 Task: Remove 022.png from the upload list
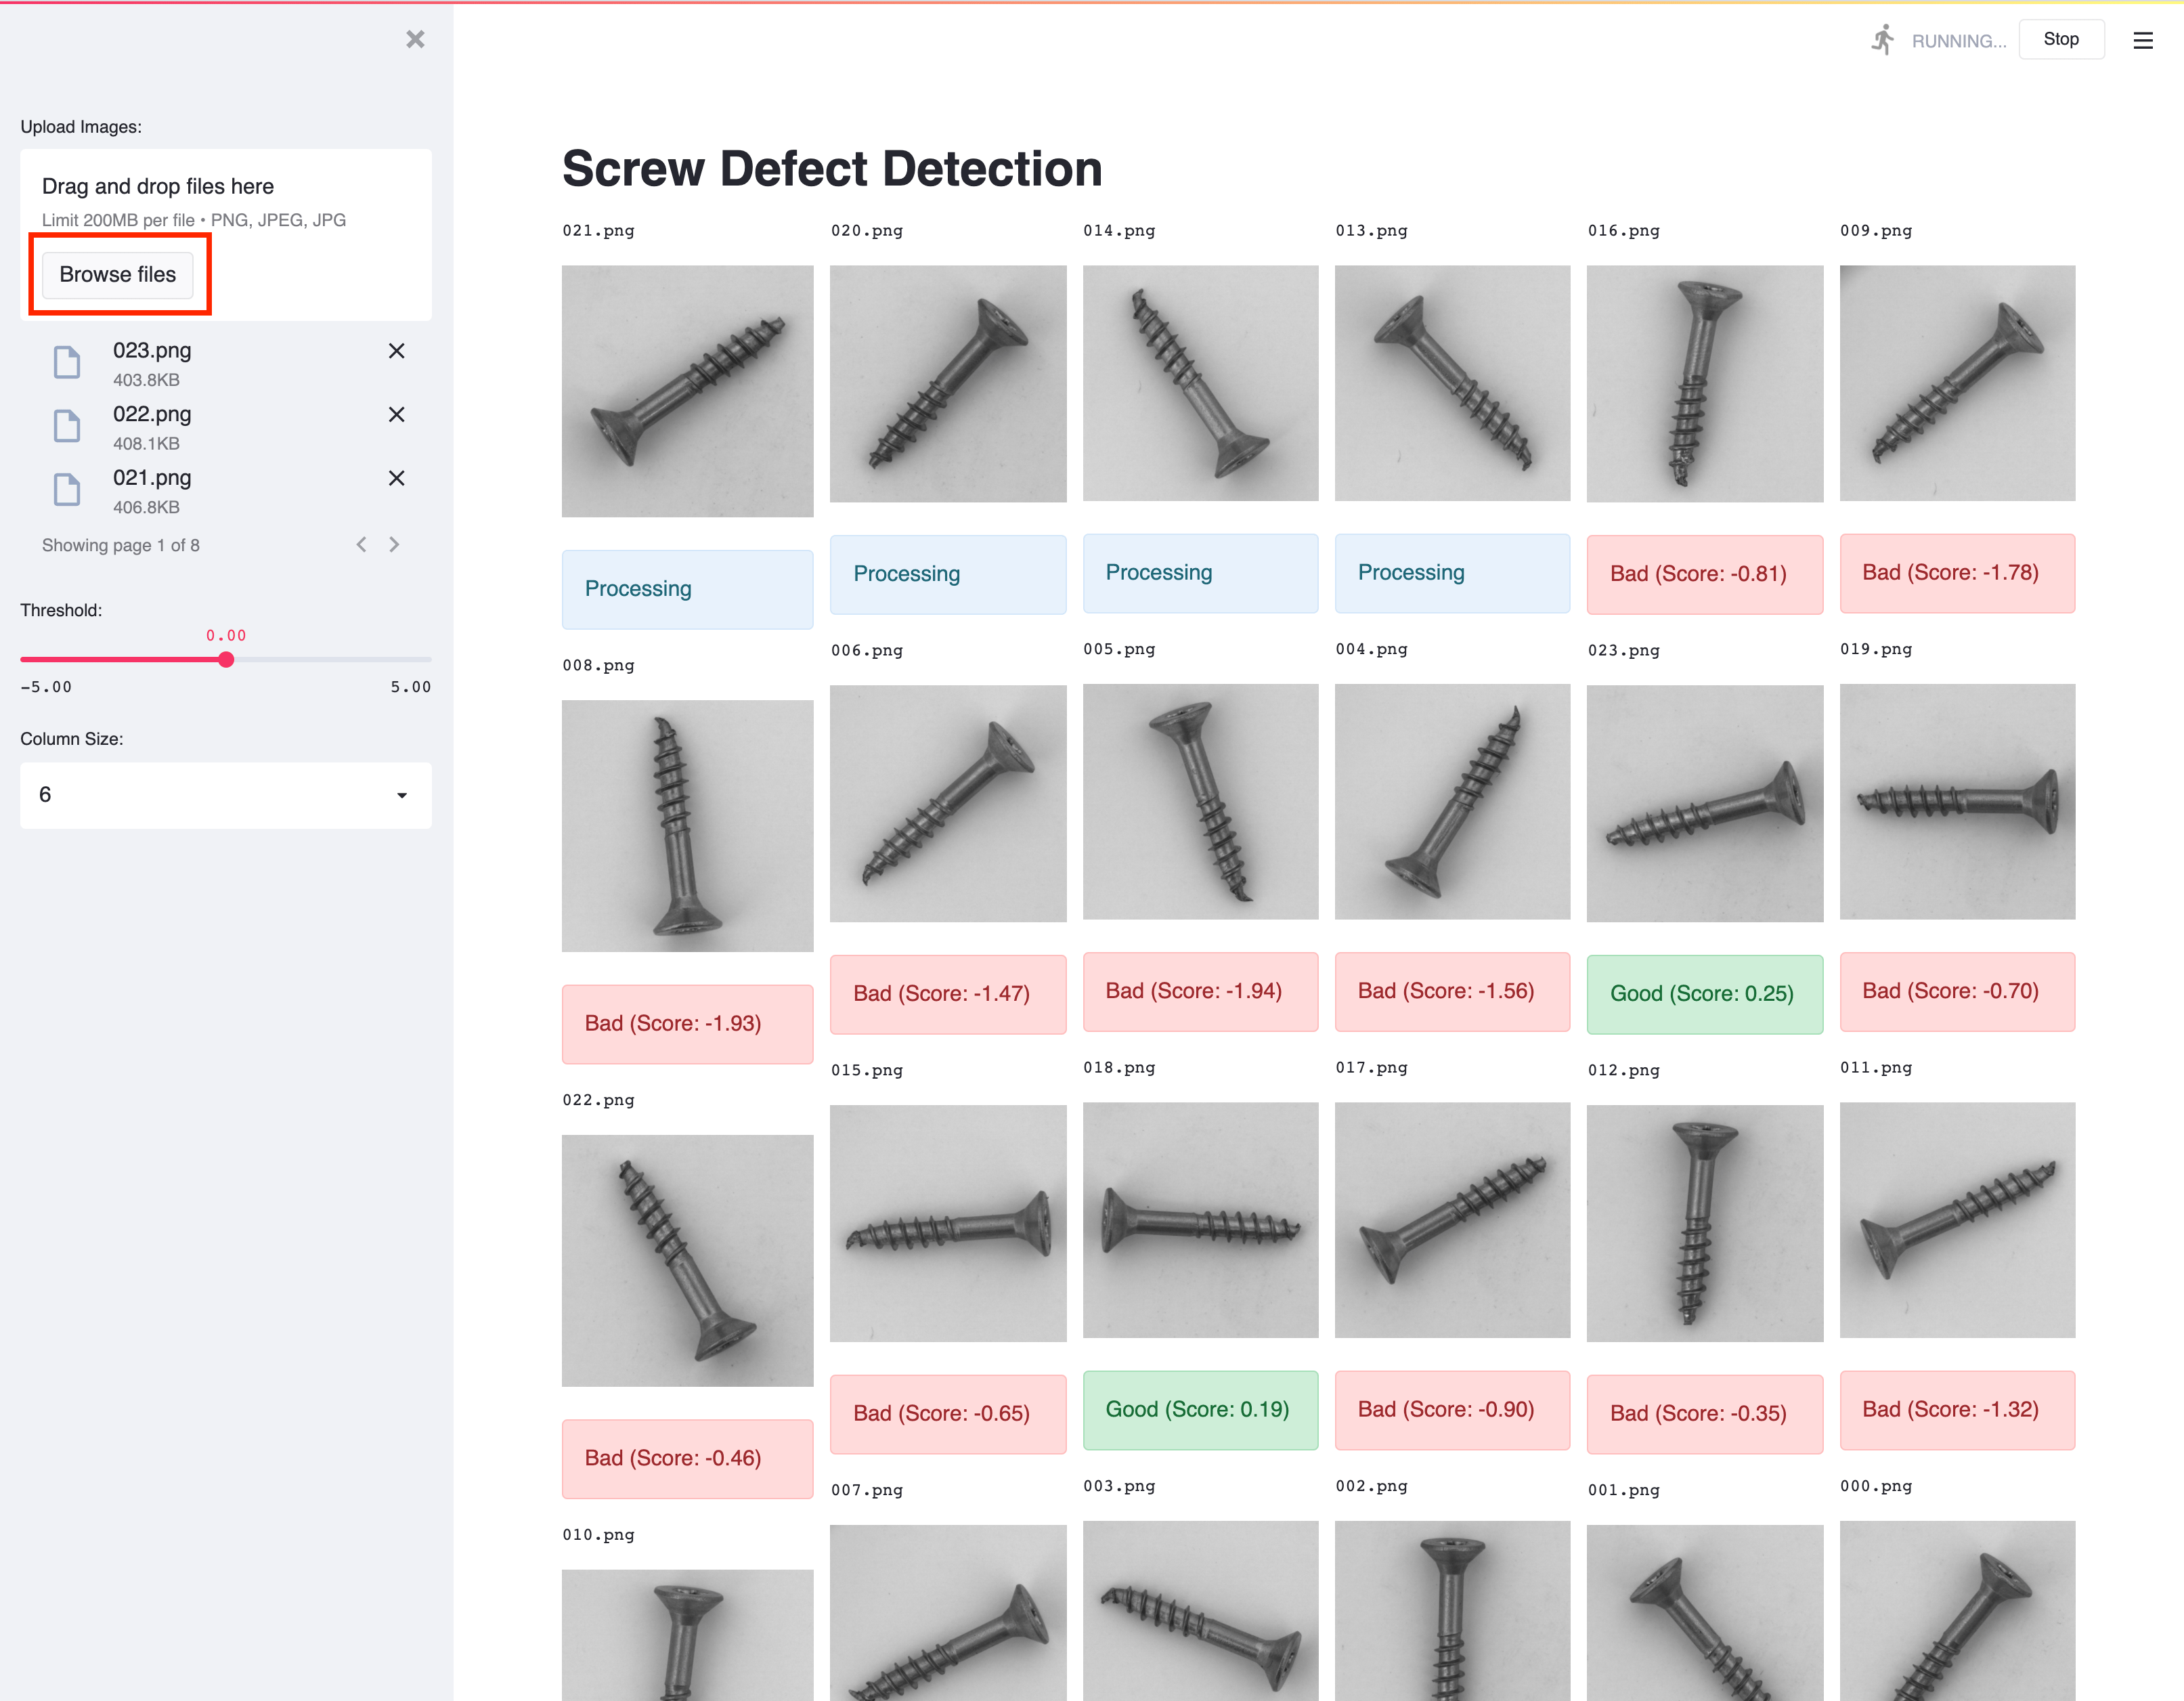click(396, 415)
